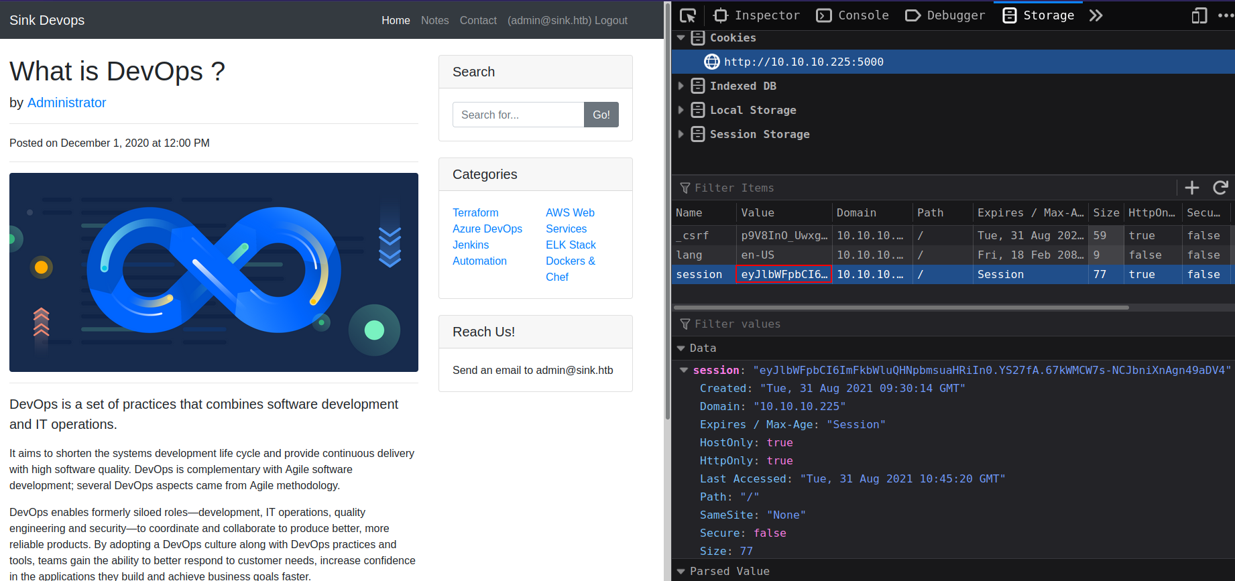1235x581 pixels.
Task: Open the Administrator author link
Action: tap(66, 103)
